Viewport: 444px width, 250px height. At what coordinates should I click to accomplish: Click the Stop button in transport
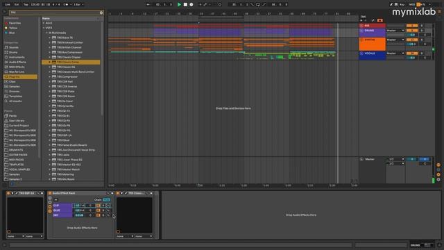point(185,5)
